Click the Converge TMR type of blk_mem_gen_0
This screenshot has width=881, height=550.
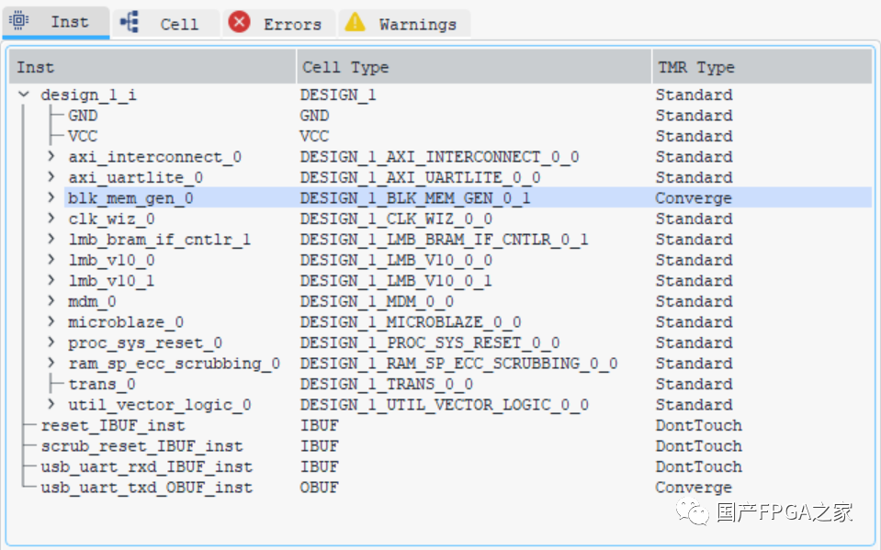693,198
